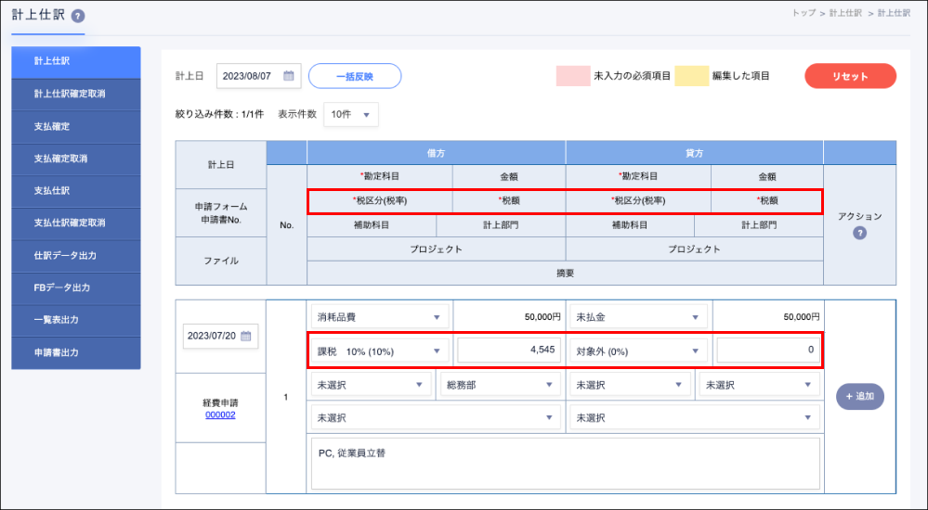Open calendar icon in 計上日 2023/08/07 field
The width and height of the screenshot is (928, 510).
pyautogui.click(x=289, y=76)
